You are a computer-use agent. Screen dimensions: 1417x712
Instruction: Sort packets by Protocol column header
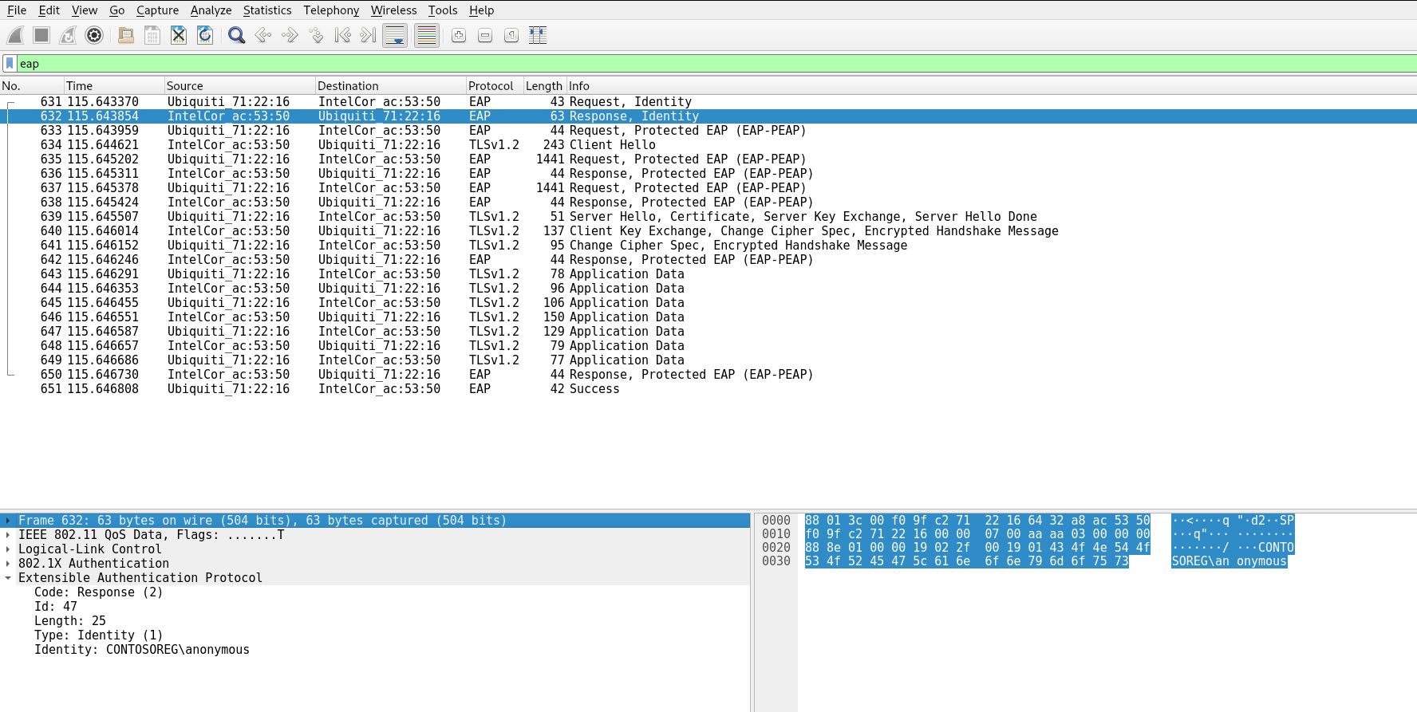click(x=491, y=86)
